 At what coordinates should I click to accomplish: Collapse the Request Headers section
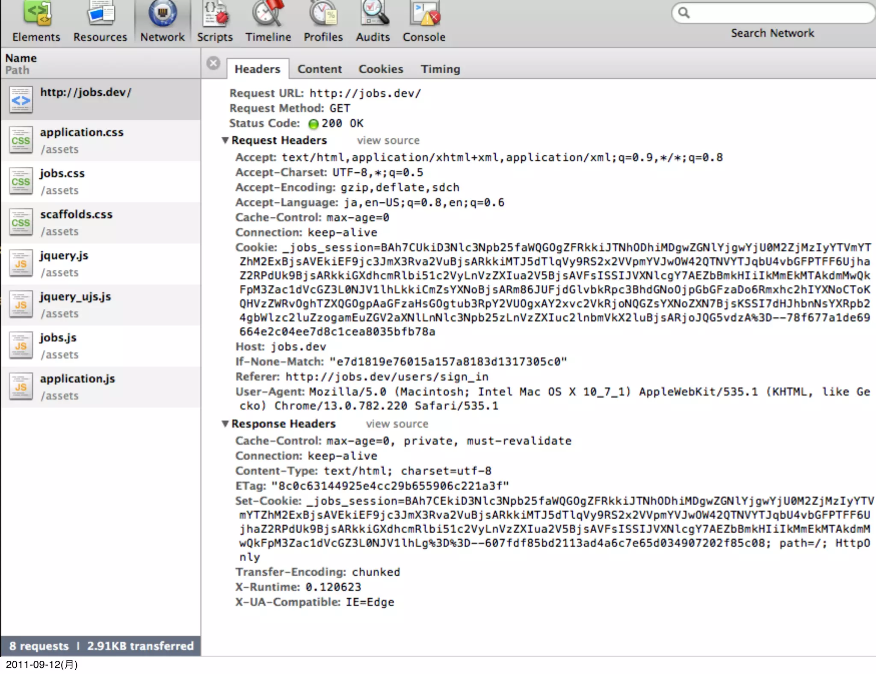click(225, 140)
